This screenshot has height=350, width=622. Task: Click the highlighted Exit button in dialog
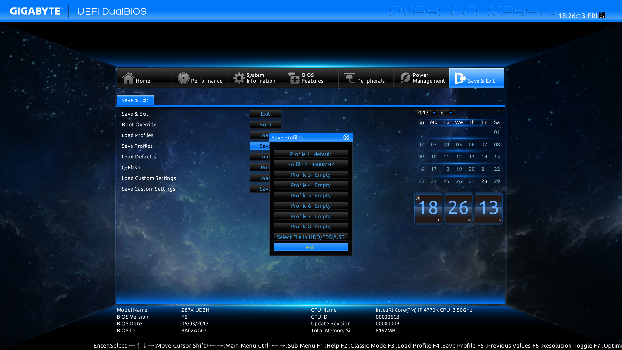click(311, 248)
